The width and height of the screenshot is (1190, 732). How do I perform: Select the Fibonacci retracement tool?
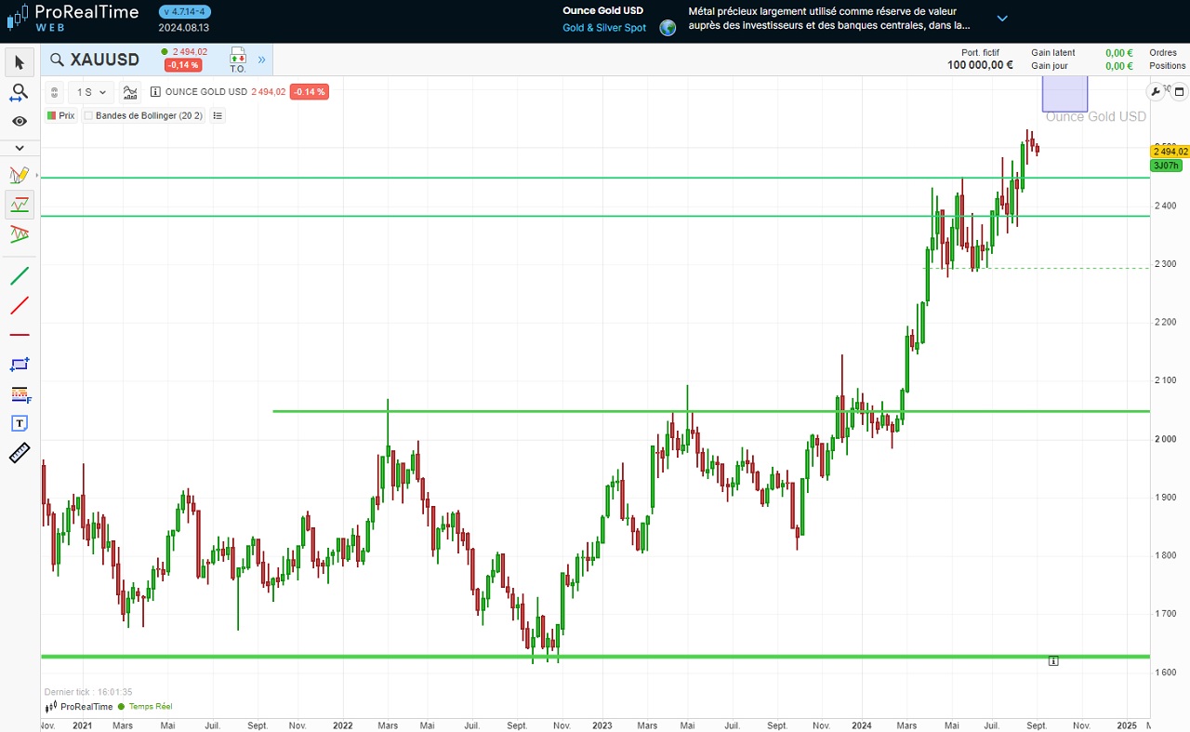[20, 394]
